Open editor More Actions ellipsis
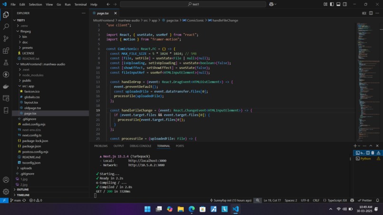Image resolution: width=383 pixels, height=215 pixels. coord(377,13)
